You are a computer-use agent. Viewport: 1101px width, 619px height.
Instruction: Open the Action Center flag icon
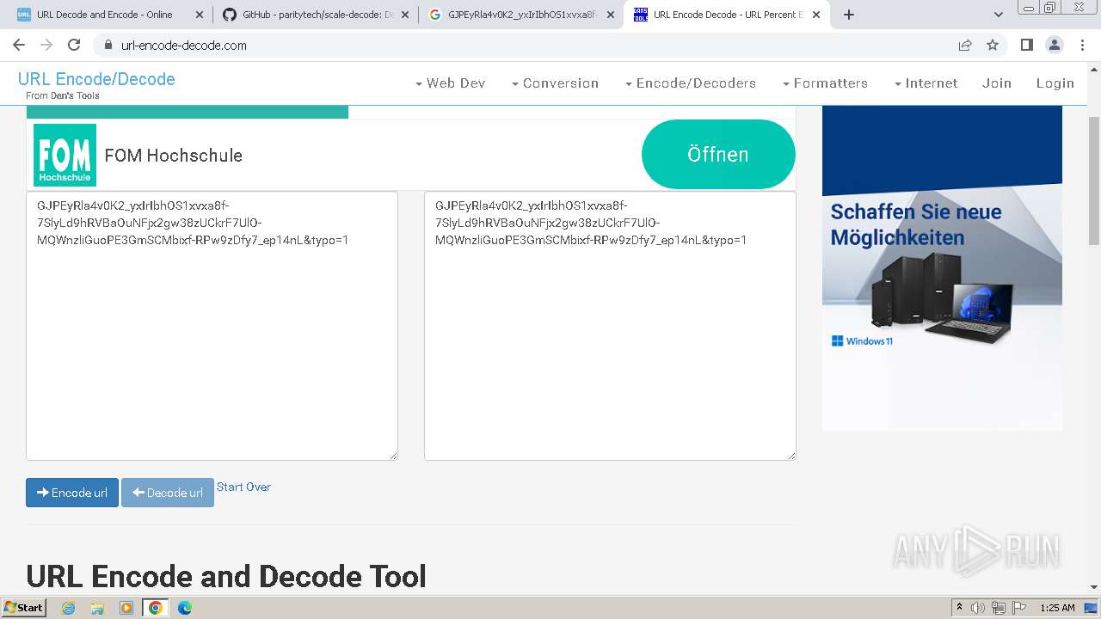[1018, 608]
